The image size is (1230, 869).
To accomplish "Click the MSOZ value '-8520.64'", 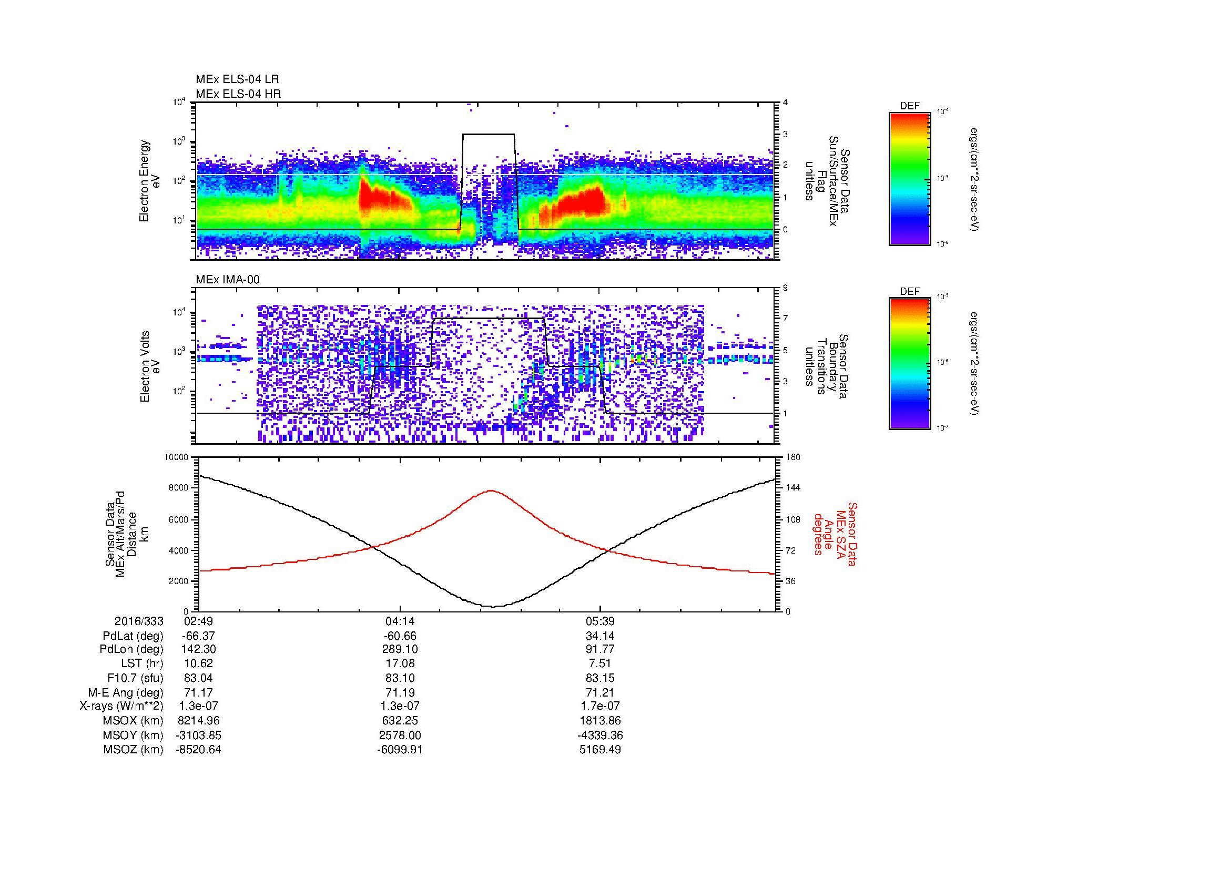I will (x=199, y=750).
